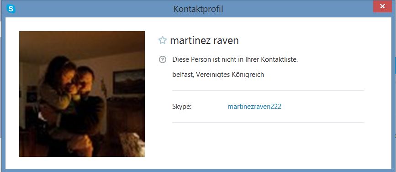Open the martinezraven222 Skype name link
This screenshot has height=172, width=396.
tap(254, 107)
